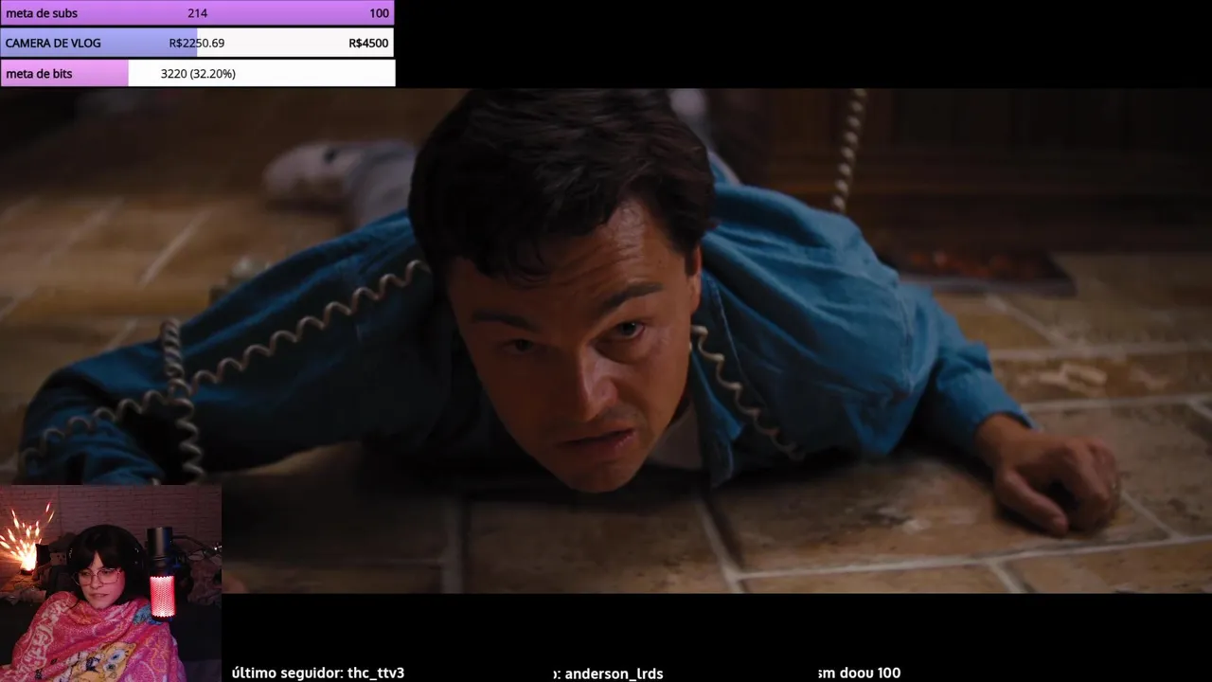Click the "CAMERA DE VLOG" label

click(x=53, y=43)
